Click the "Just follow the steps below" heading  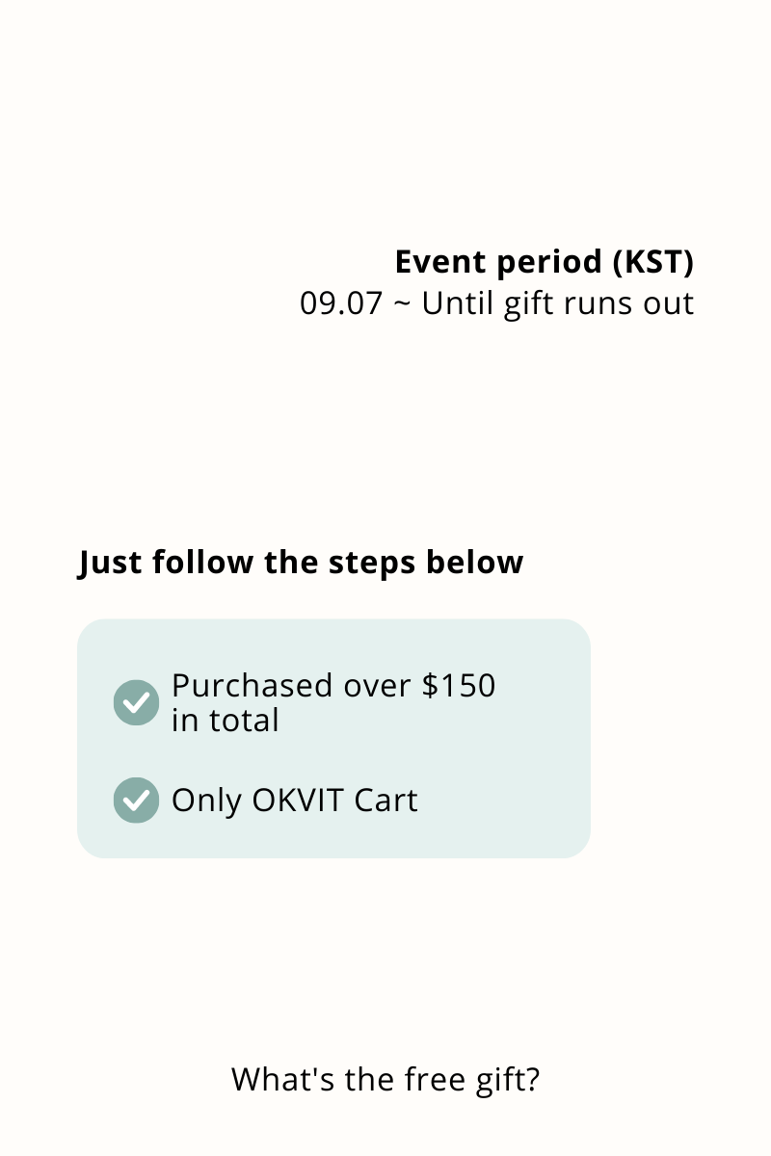pyautogui.click(x=301, y=563)
